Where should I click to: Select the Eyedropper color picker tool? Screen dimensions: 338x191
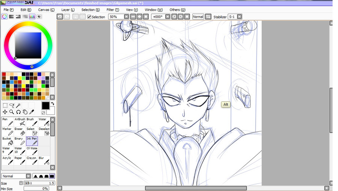tap(32, 112)
